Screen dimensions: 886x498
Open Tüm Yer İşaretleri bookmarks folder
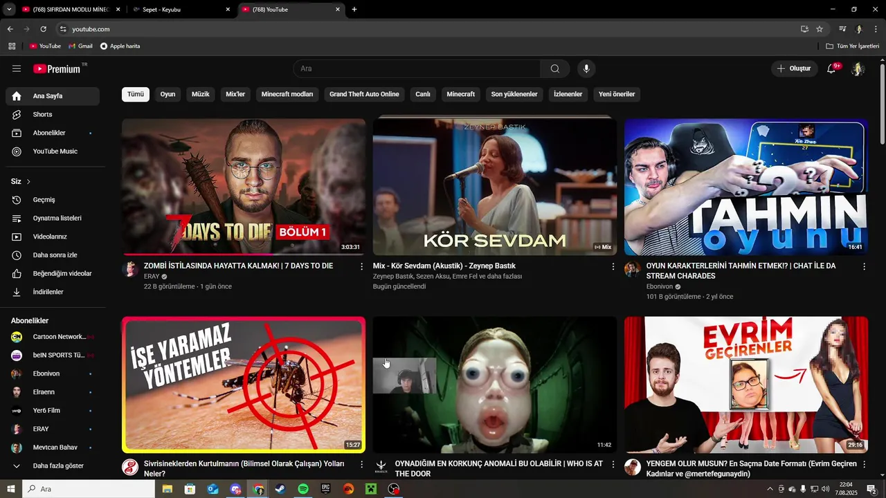coord(853,46)
